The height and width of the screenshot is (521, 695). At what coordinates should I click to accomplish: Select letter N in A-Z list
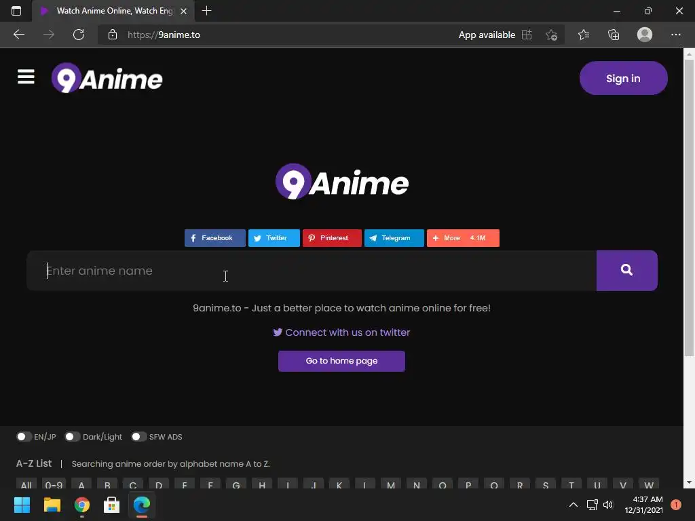pos(417,484)
